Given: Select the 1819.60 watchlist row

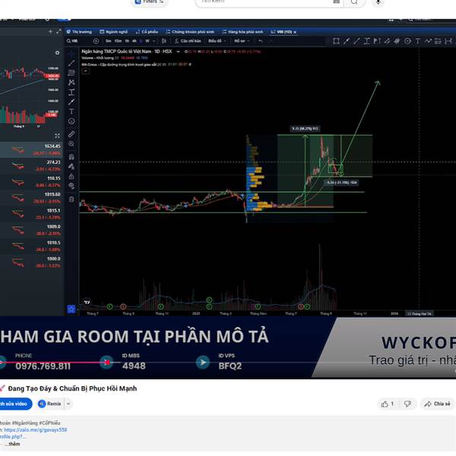Looking at the screenshot, I should [x=30, y=198].
